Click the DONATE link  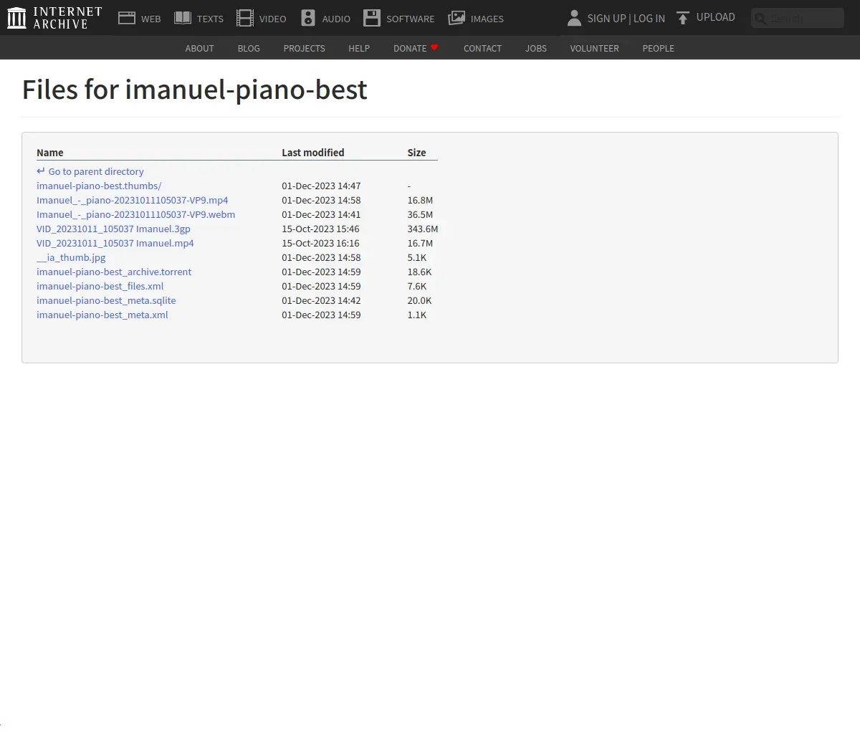pos(410,48)
